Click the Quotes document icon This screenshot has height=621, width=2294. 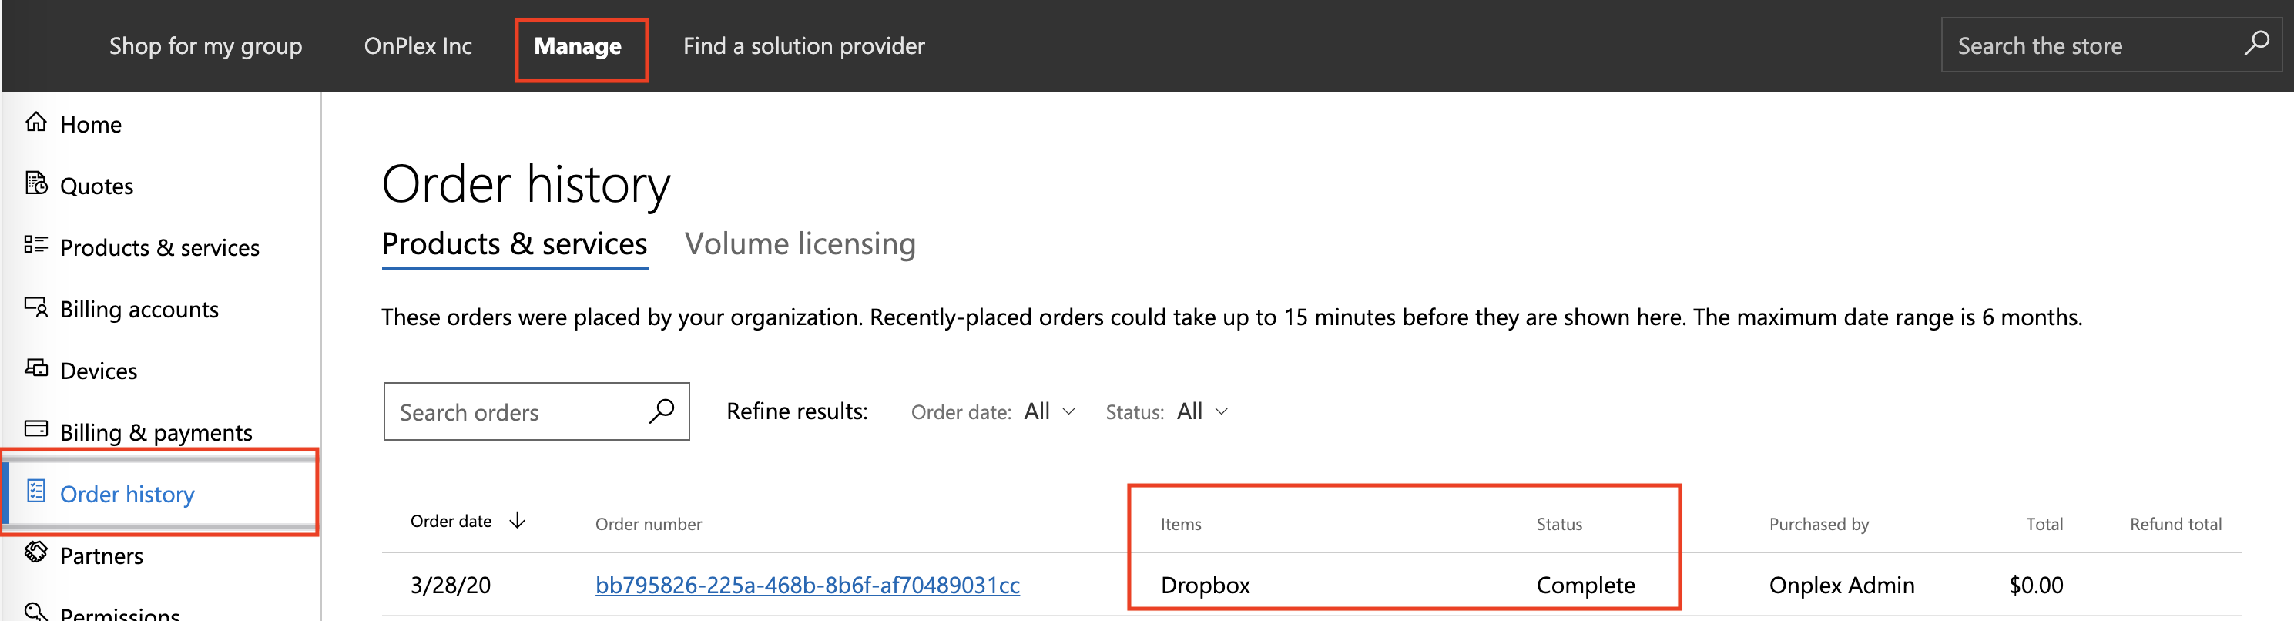(35, 183)
